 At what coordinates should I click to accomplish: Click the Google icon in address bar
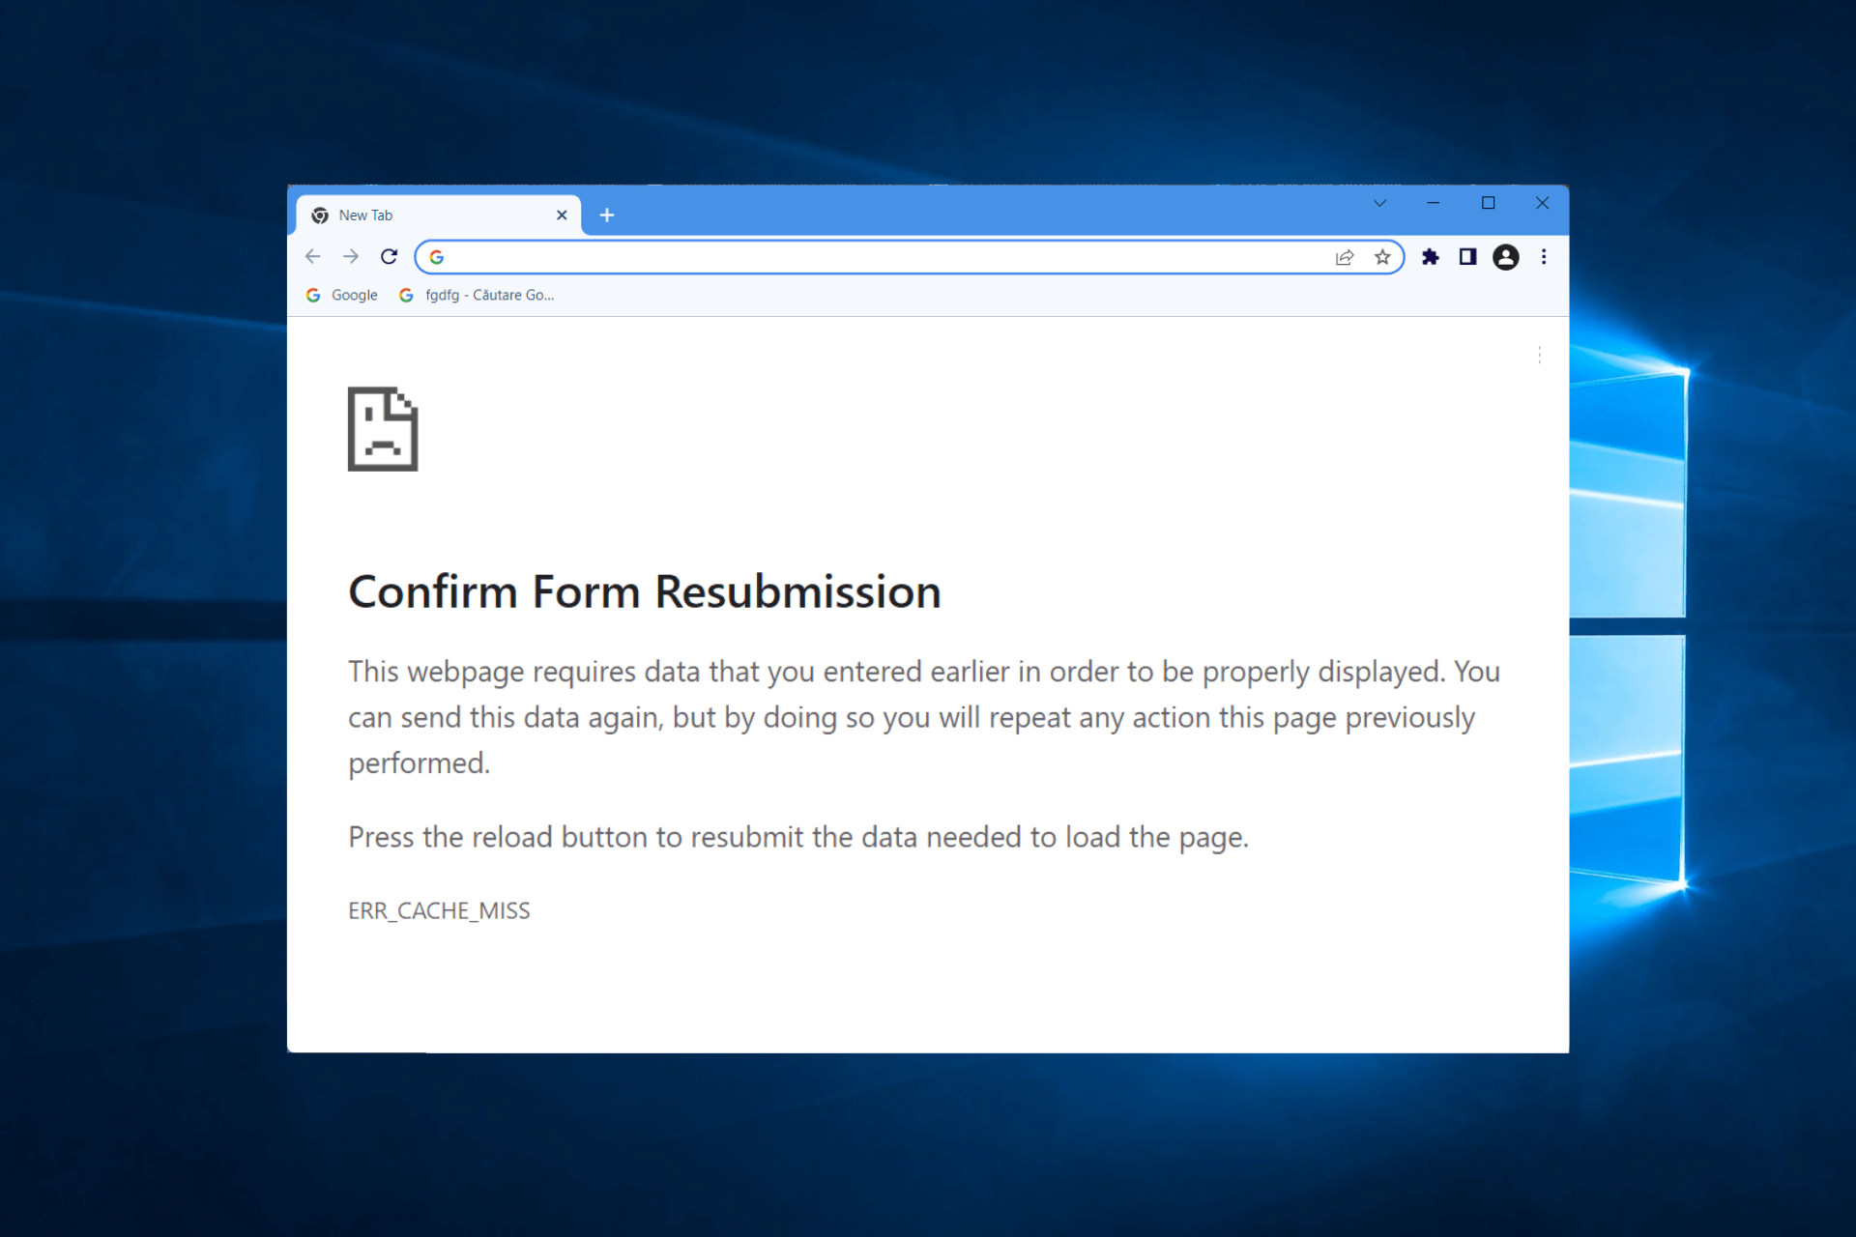[x=437, y=257]
